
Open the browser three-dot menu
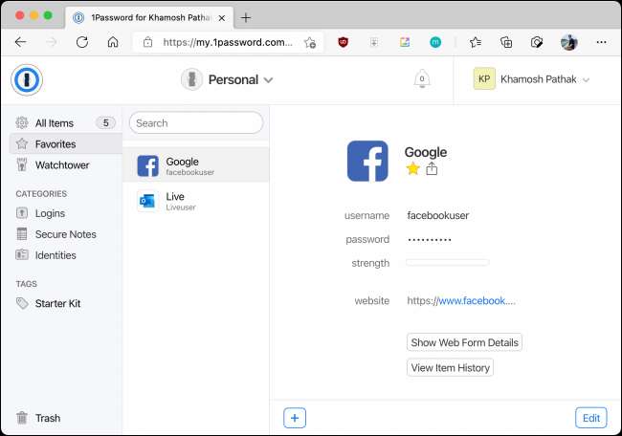tap(601, 42)
